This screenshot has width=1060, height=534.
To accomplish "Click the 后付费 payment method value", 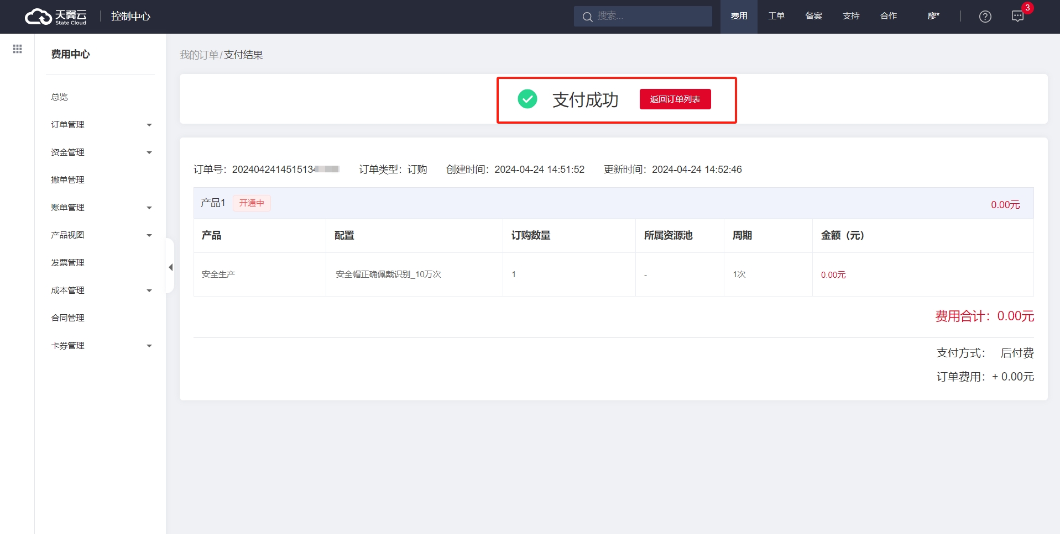I will tap(1017, 353).
